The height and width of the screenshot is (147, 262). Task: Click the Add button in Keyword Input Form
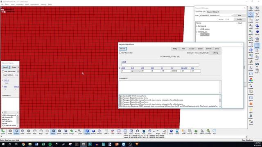(x=183, y=49)
